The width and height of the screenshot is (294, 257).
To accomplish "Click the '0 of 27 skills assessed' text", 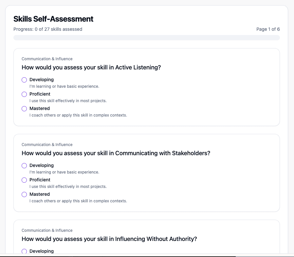I will (x=48, y=29).
